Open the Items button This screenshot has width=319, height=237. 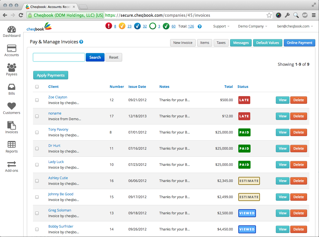click(x=205, y=43)
